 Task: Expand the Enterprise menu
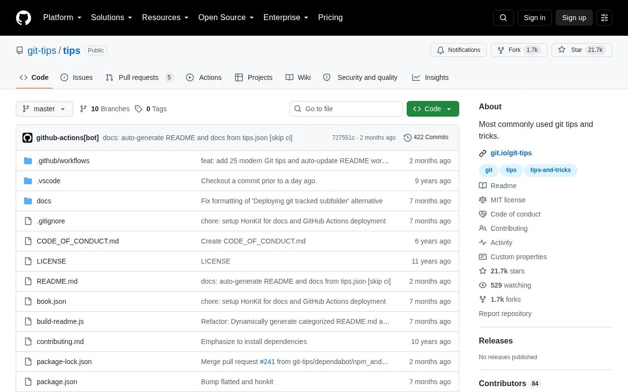pyautogui.click(x=286, y=18)
